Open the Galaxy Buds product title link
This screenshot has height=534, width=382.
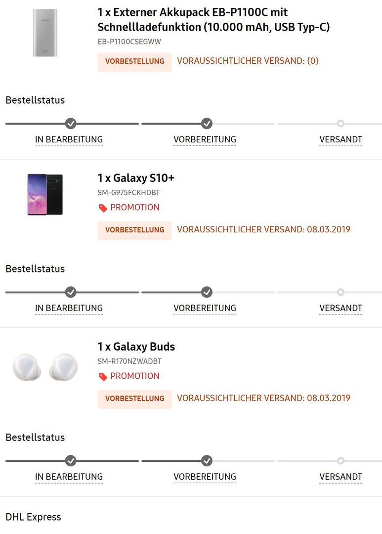coord(136,347)
